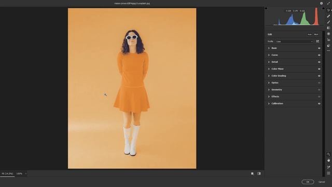Confirm edits with OK button
332x187 pixels.
pos(308,182)
